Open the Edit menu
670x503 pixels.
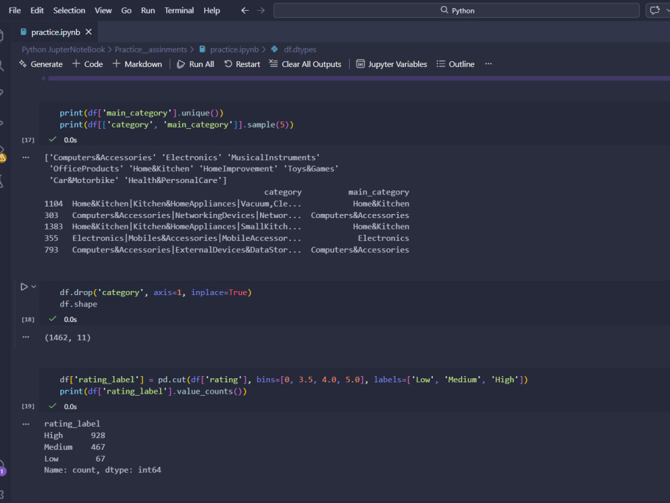[37, 10]
